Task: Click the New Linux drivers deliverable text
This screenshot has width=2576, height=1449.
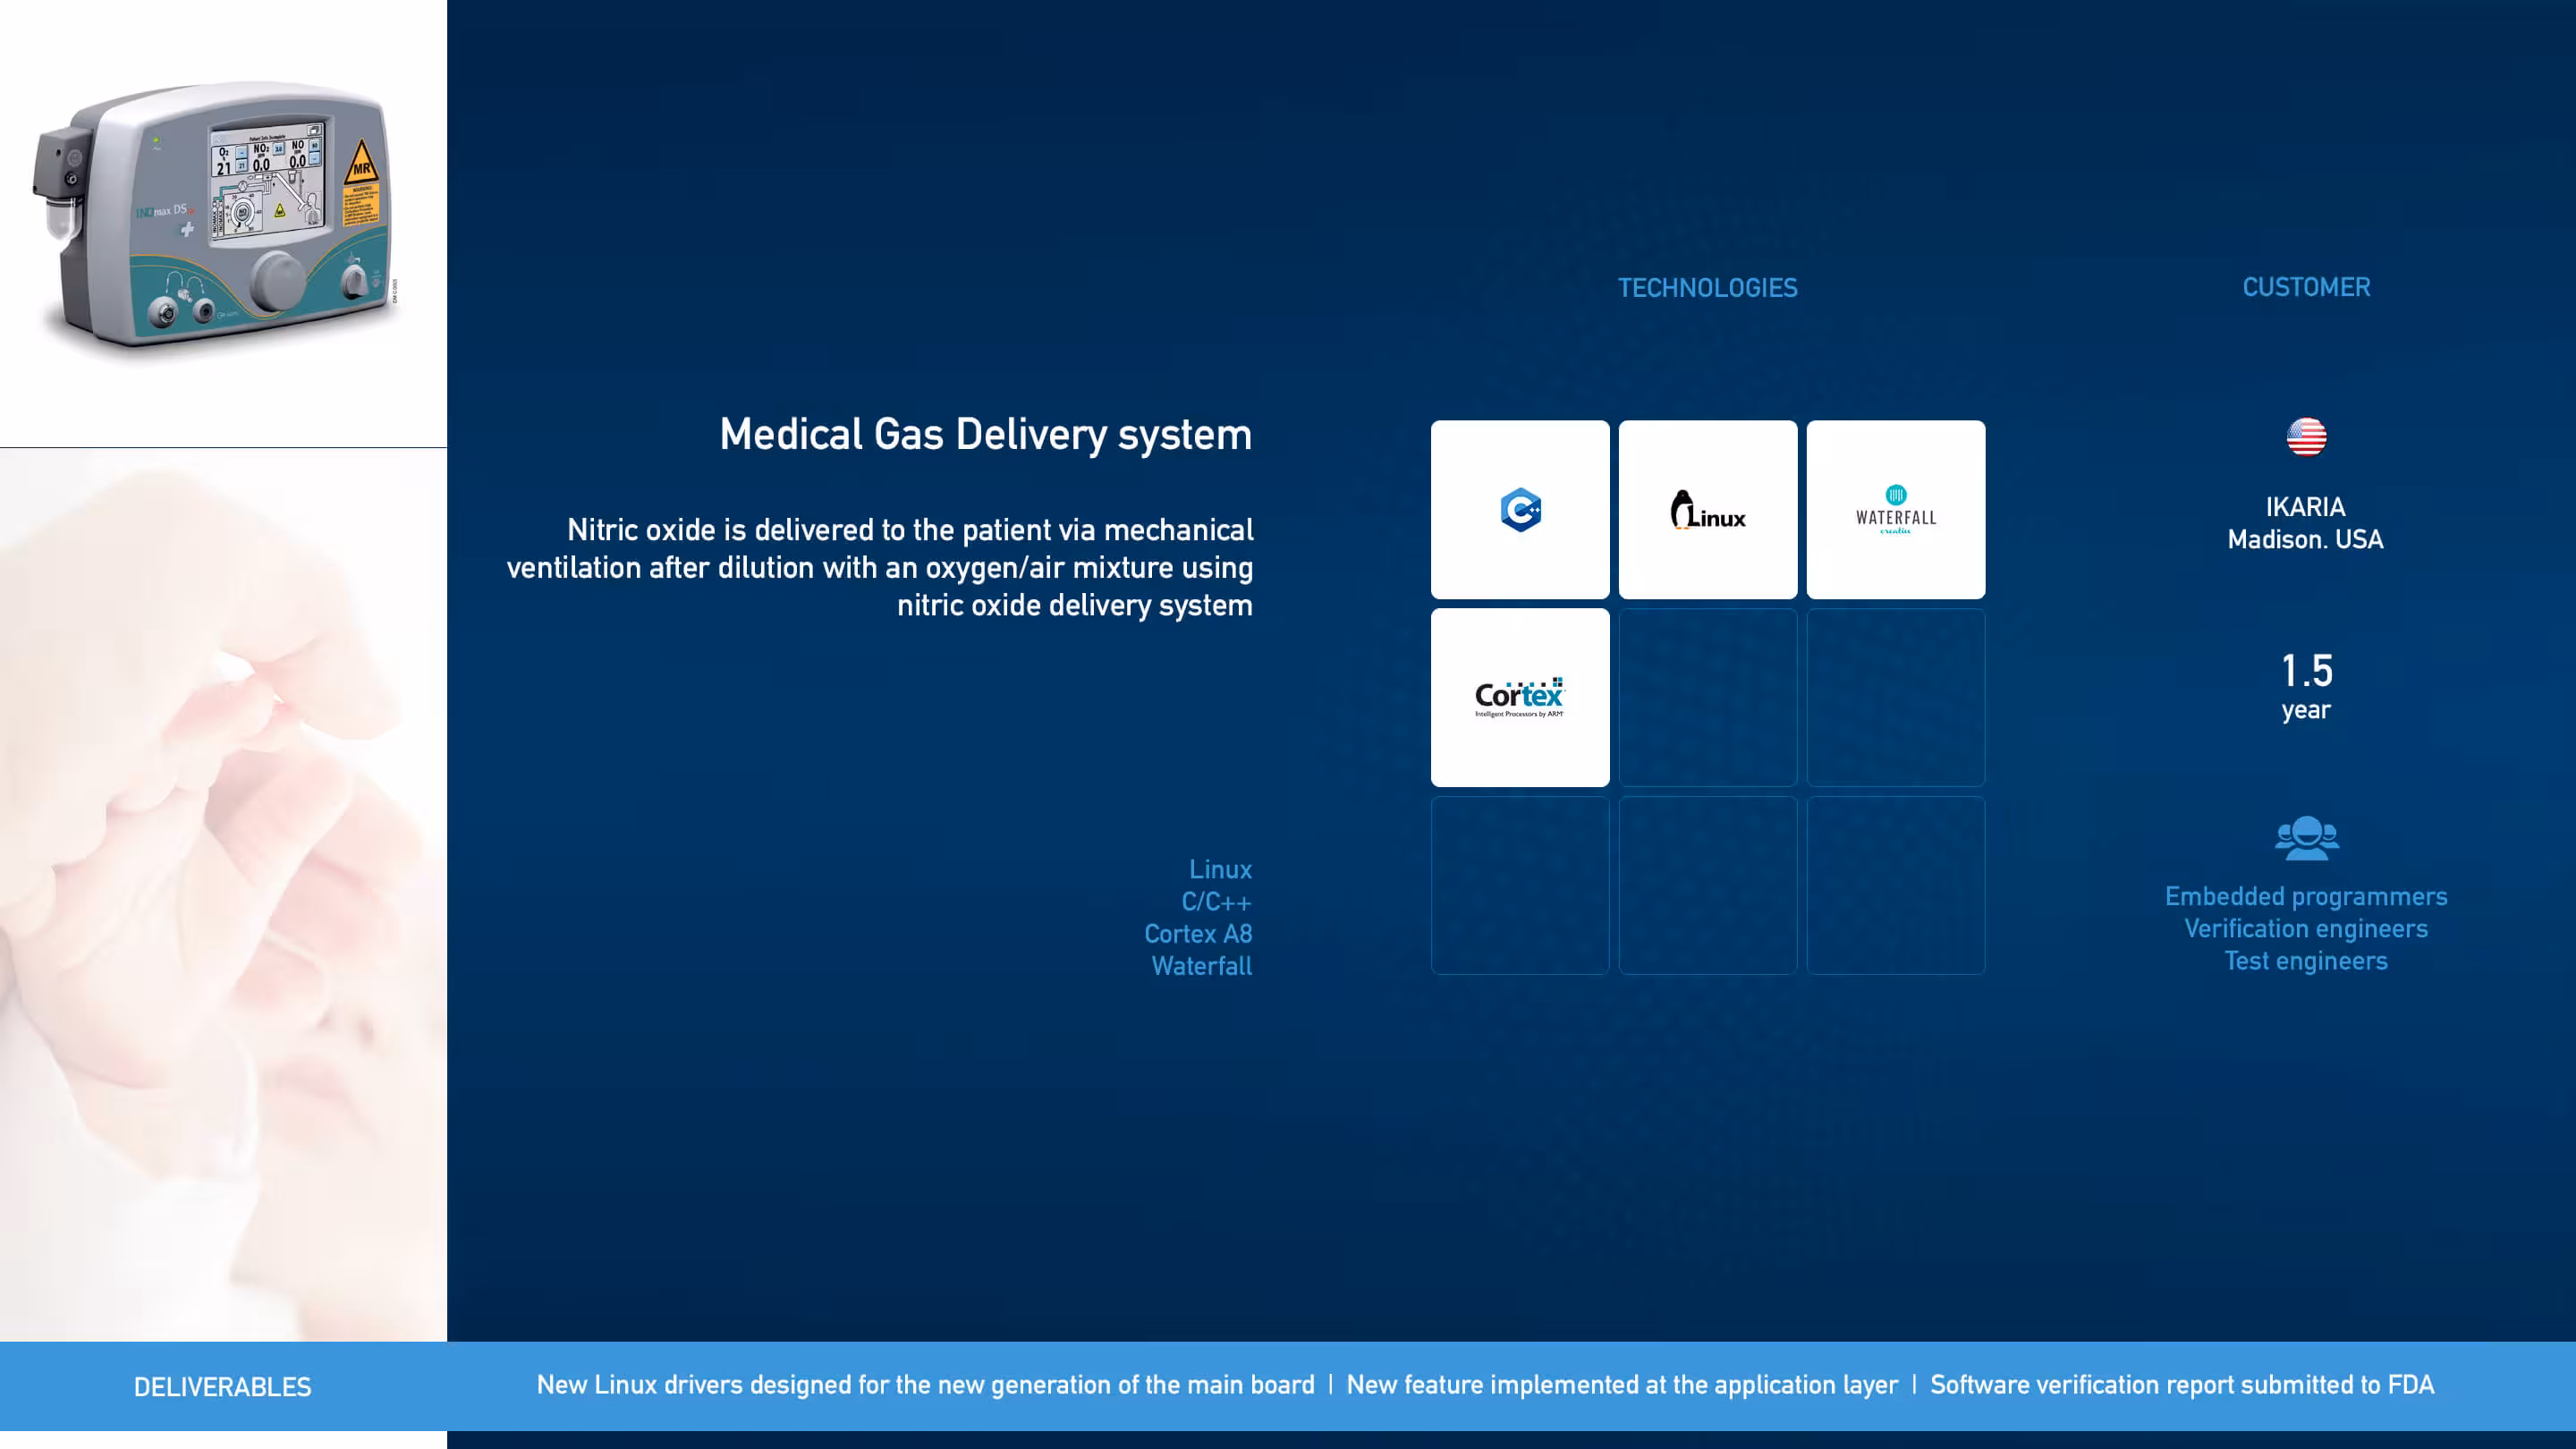Action: 925,1385
